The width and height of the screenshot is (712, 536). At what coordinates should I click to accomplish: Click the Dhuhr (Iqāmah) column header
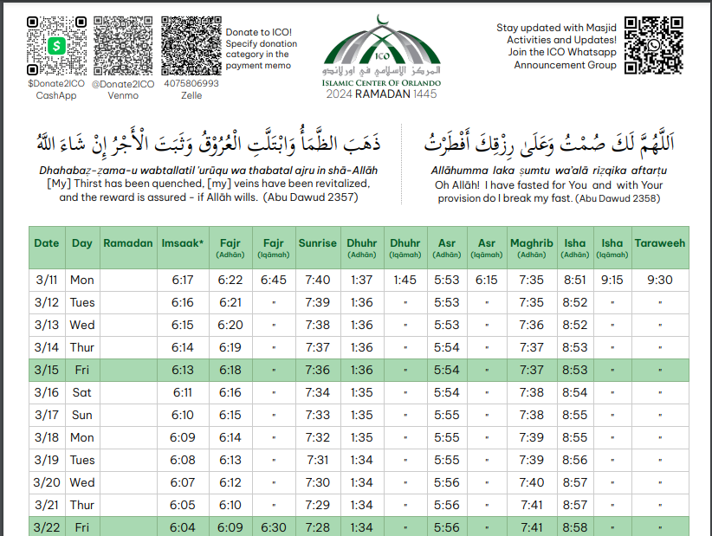pyautogui.click(x=405, y=248)
